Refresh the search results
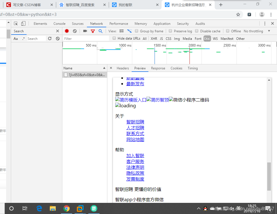Viewport: 277px width, 214px height. click(50, 38)
